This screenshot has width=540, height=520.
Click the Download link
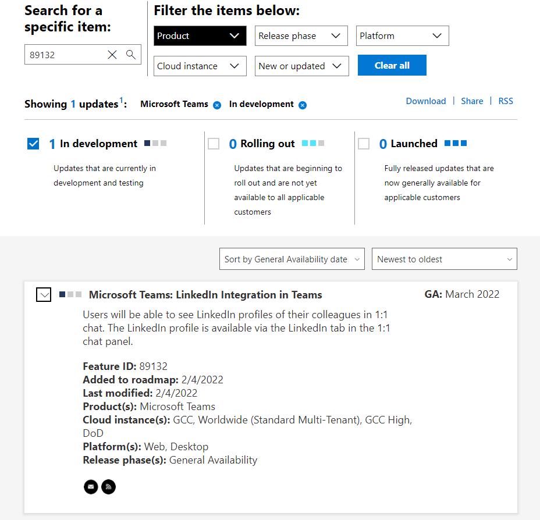click(426, 101)
